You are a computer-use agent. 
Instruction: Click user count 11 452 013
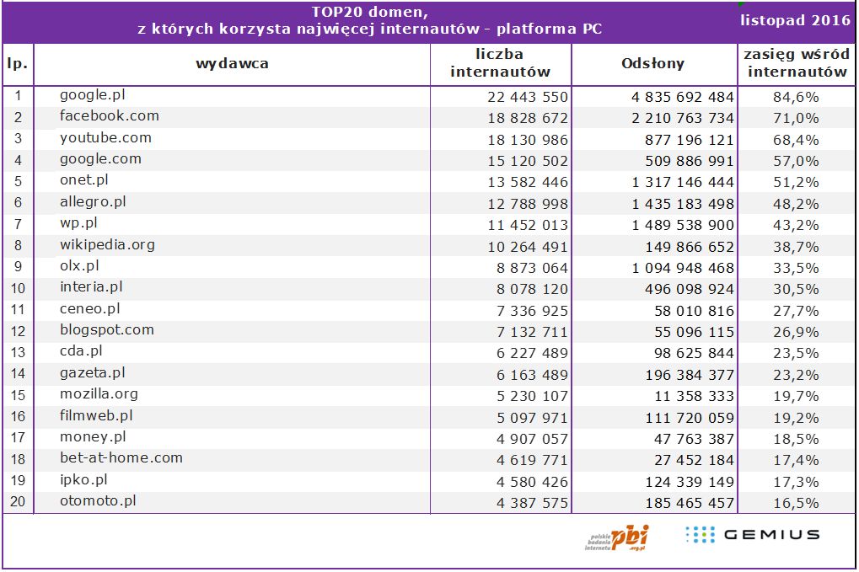pos(528,226)
